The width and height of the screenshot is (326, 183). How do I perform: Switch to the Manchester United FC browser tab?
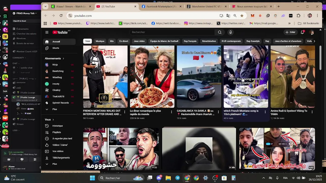point(206,7)
